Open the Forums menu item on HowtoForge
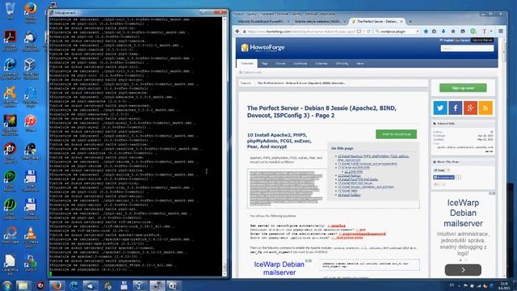 280,63
